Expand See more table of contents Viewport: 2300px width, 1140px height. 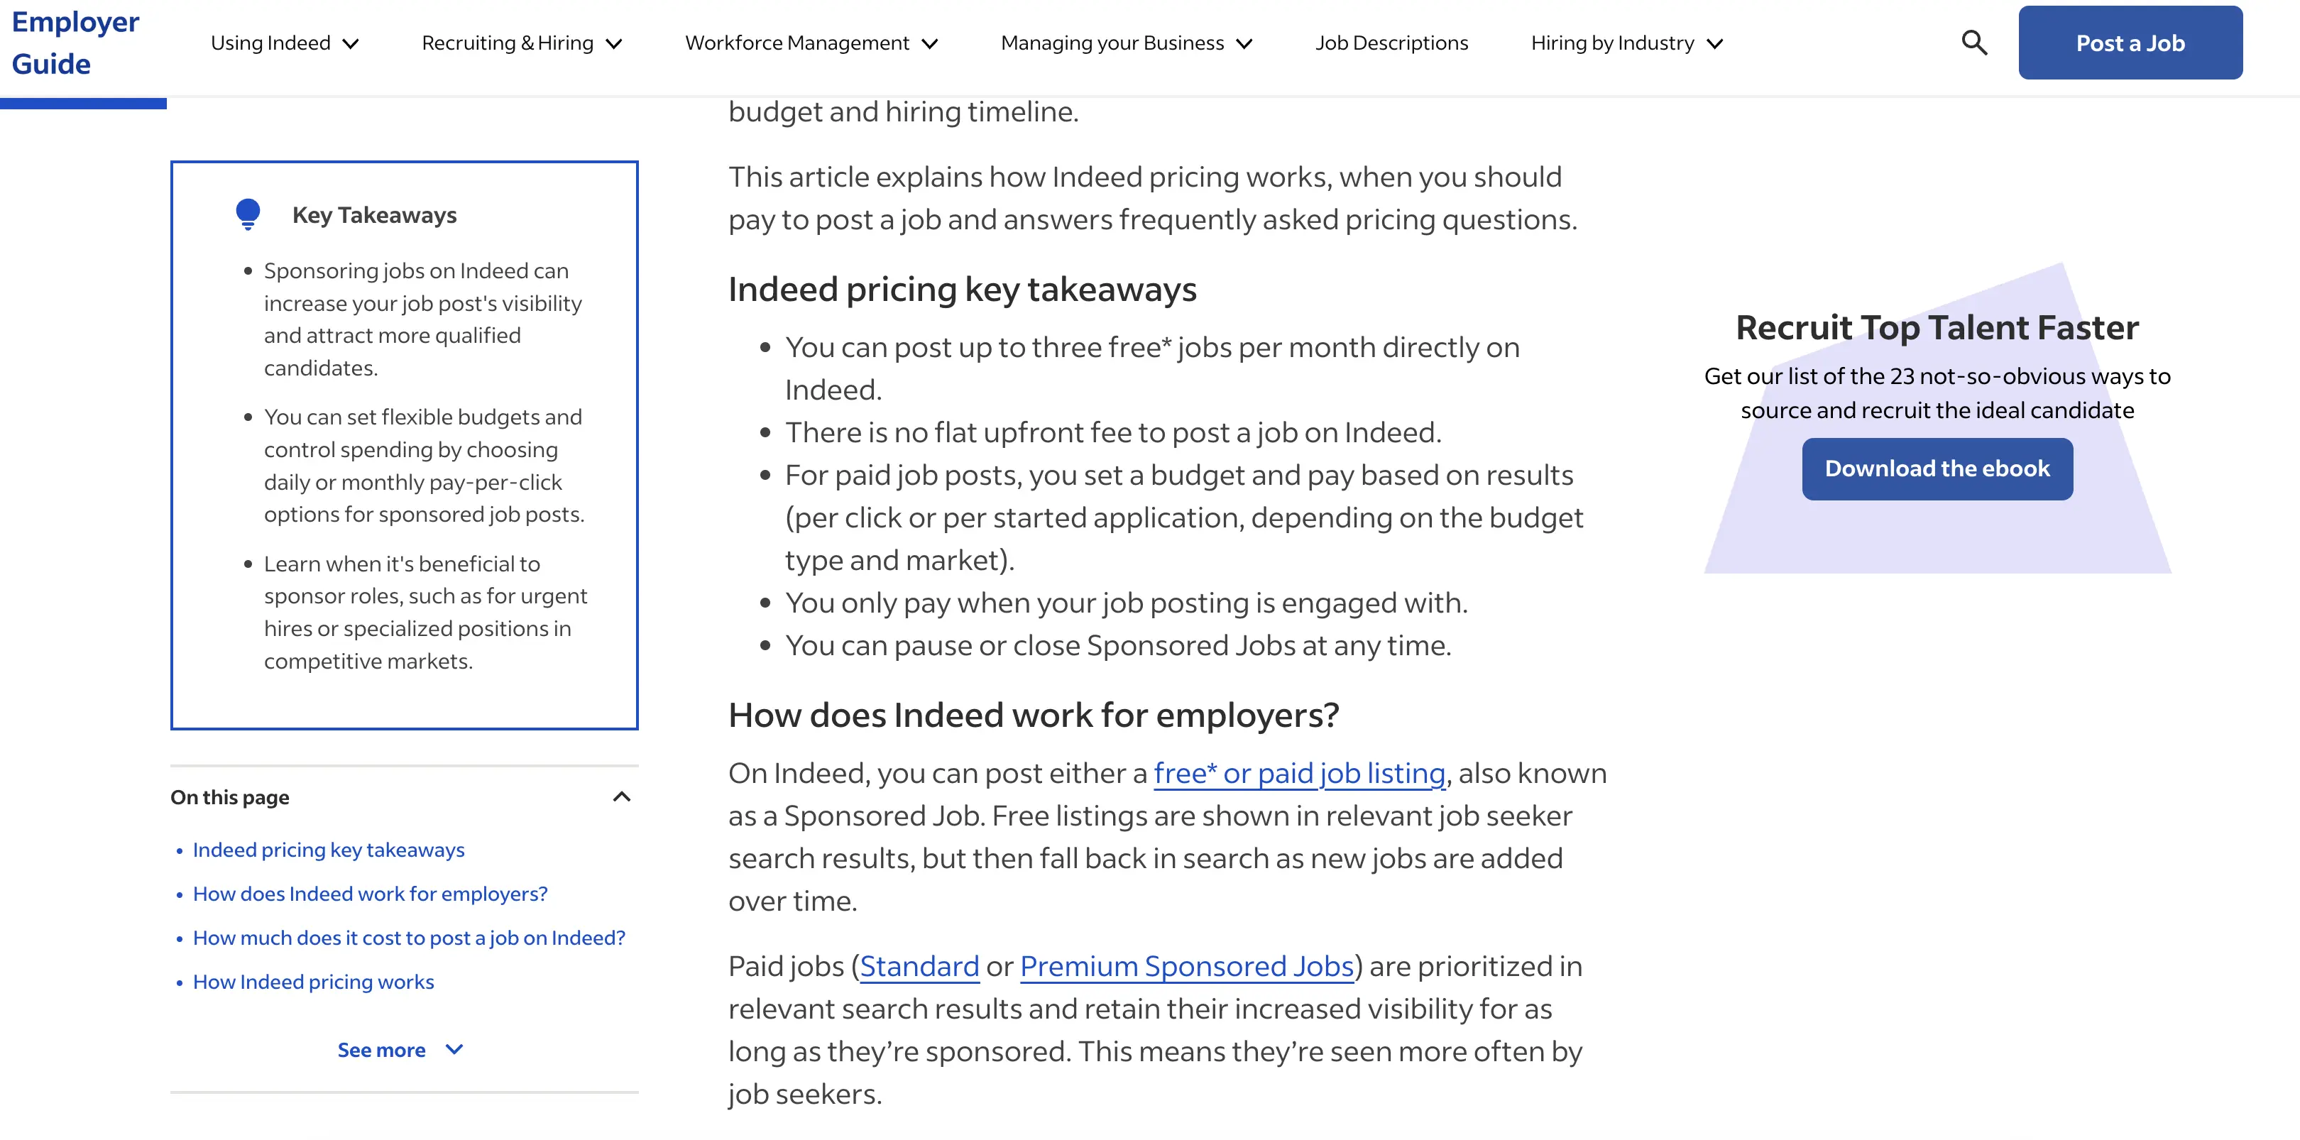click(400, 1050)
